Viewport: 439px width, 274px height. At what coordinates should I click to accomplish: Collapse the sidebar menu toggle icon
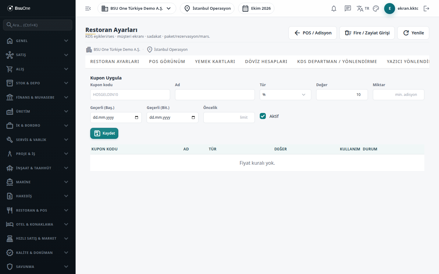pyautogui.click(x=88, y=9)
